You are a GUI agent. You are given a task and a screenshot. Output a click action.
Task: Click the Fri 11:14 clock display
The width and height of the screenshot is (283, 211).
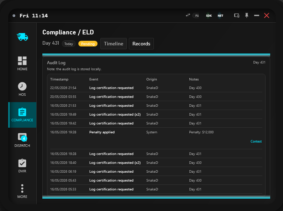click(x=33, y=16)
